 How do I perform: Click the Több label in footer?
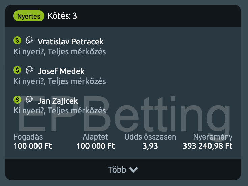[x=117, y=170]
